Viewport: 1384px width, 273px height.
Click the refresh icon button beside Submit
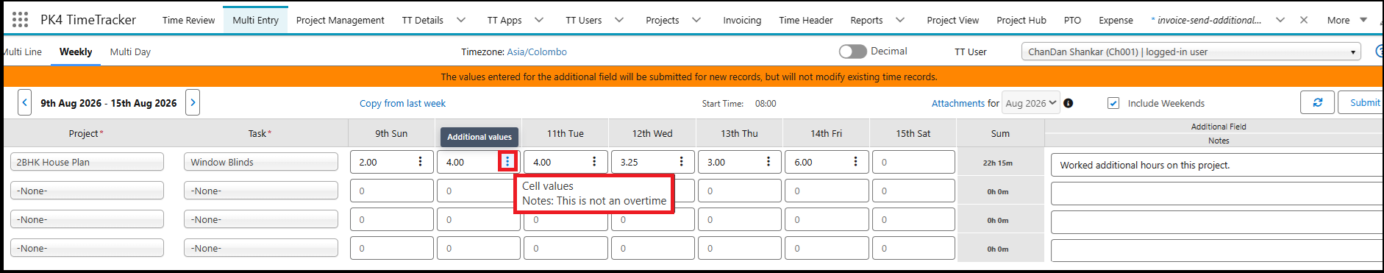coord(1317,103)
